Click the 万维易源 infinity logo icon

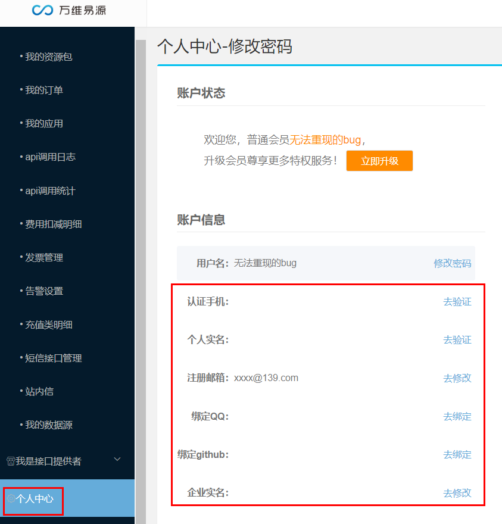pyautogui.click(x=42, y=10)
